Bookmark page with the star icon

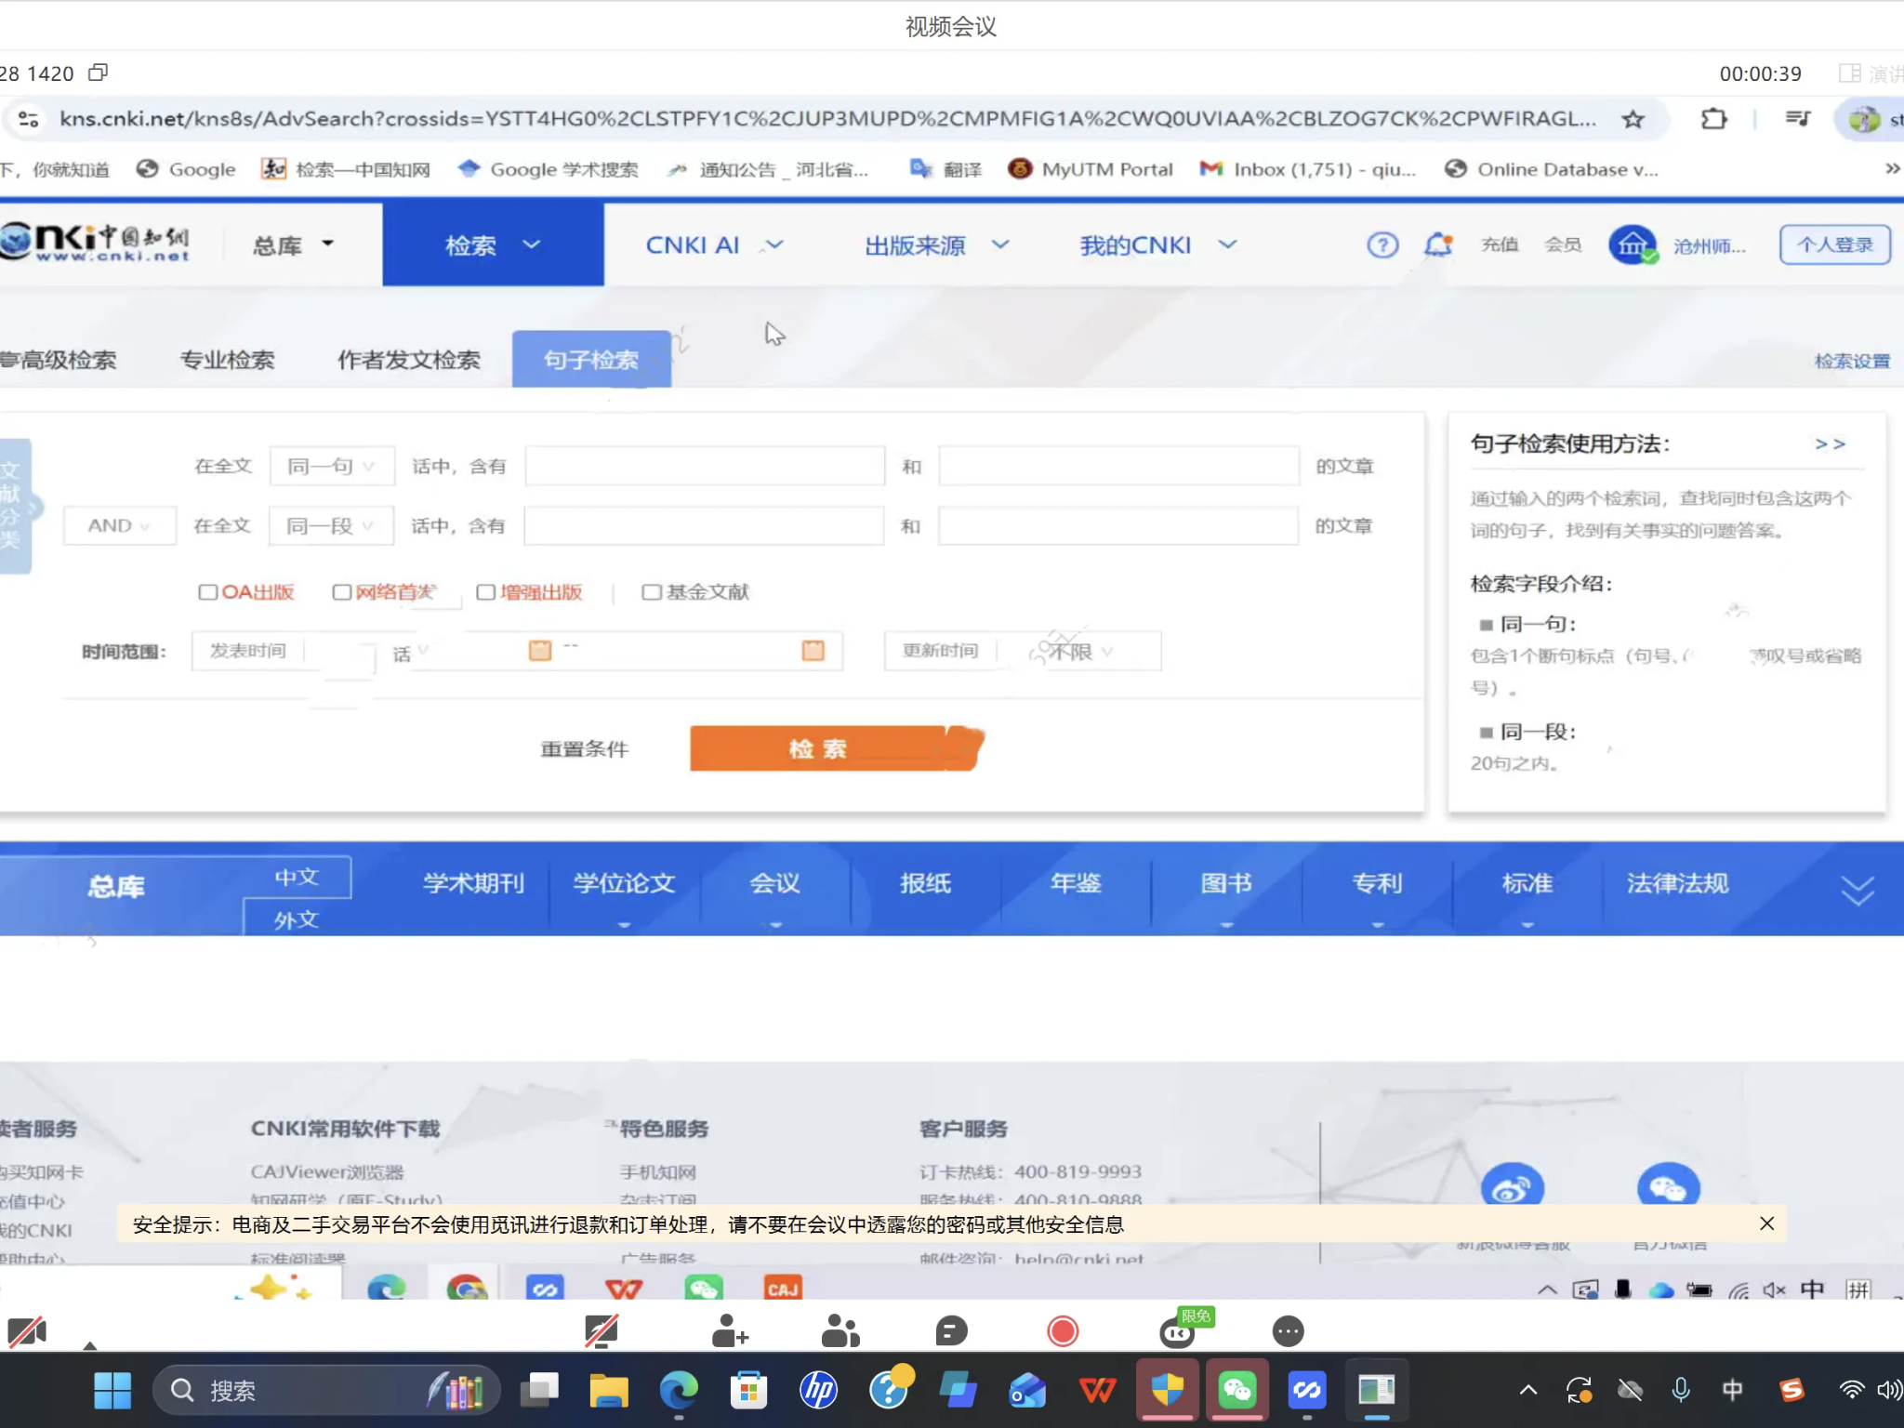[1633, 119]
